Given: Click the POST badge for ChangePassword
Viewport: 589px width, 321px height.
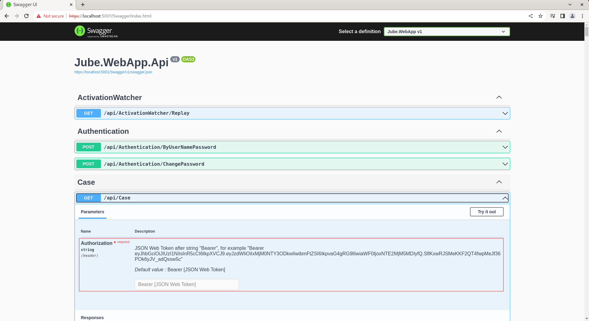Looking at the screenshot, I should pyautogui.click(x=88, y=164).
